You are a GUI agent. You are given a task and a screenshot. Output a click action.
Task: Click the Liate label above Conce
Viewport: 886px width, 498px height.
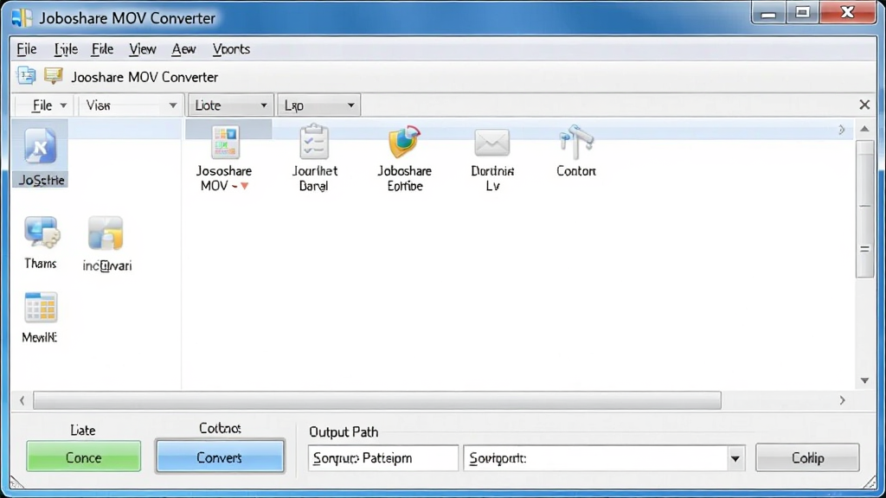[83, 431]
